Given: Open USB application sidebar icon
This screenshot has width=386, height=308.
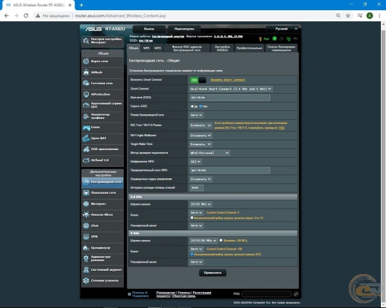Looking at the screenshot, I should pyautogui.click(x=86, y=149).
